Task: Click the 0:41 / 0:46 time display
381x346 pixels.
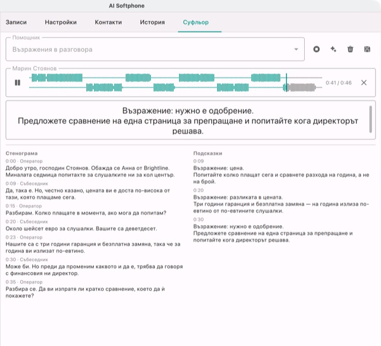Action: click(339, 83)
